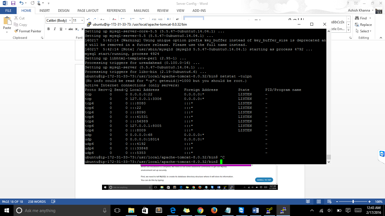Open the proofing errors status icon

coord(53,202)
